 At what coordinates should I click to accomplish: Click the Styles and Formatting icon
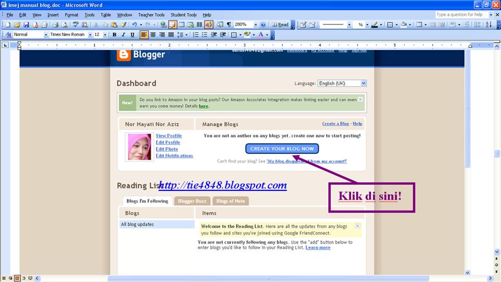(8, 34)
